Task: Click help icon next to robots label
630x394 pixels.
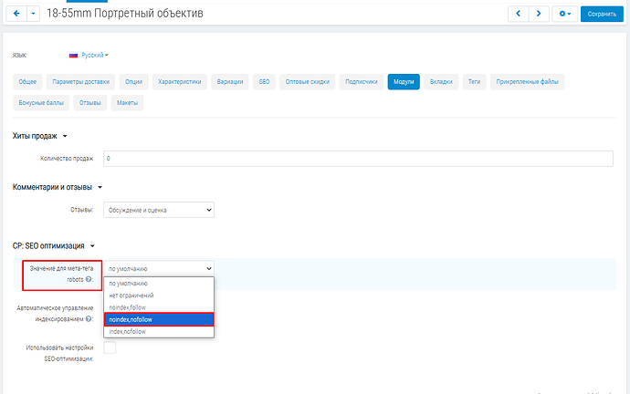Action: click(89, 279)
